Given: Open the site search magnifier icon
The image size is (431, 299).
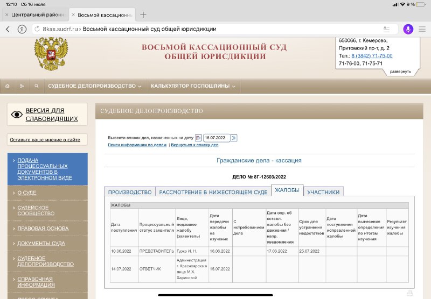Looking at the screenshot, I should coord(36,86).
